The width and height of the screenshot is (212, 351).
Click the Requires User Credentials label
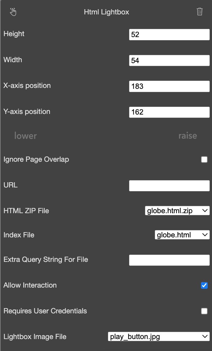tap(45, 311)
